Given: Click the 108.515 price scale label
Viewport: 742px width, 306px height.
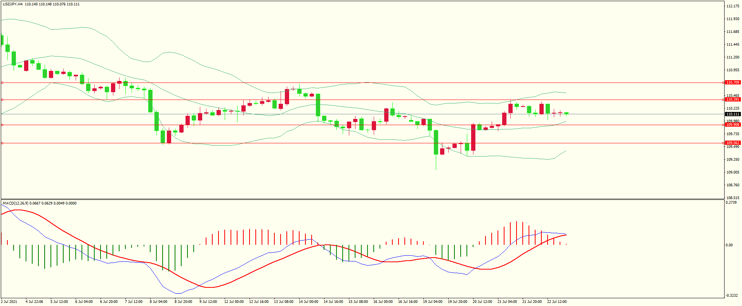Looking at the screenshot, I should click(x=733, y=198).
